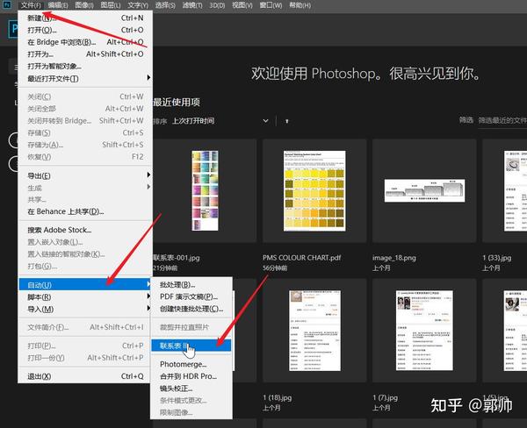
Task: Open the 上次打开时间 sort dropdown
Action: tap(220, 121)
